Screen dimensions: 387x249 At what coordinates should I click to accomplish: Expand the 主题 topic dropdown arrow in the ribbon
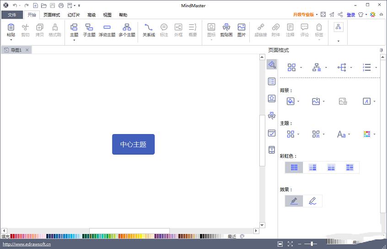(x=74, y=40)
